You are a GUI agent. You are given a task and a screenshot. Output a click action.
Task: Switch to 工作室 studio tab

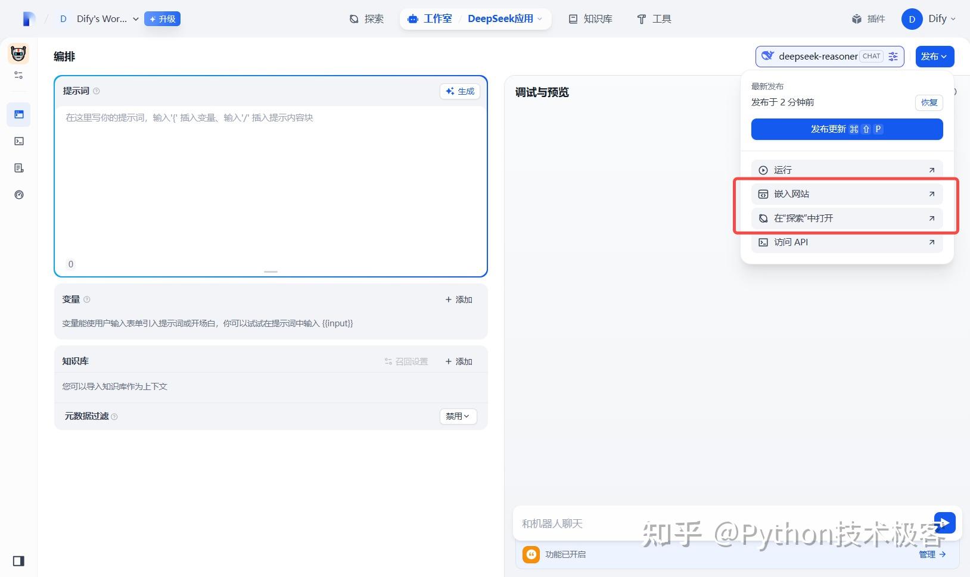click(x=430, y=19)
